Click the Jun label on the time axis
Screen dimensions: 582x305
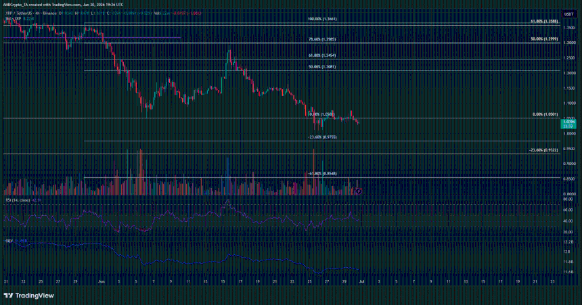click(102, 281)
